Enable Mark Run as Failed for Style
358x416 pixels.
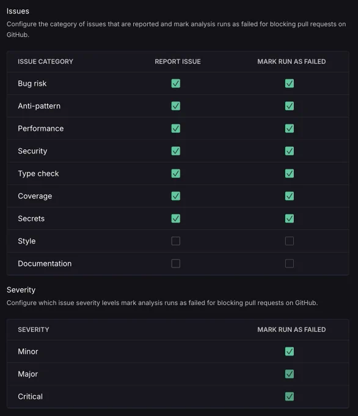pos(290,241)
